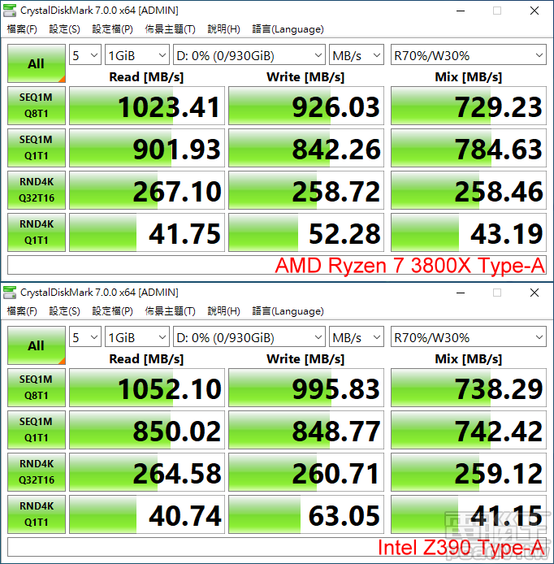Open 設定(S) menu in bottom window

coord(65,311)
